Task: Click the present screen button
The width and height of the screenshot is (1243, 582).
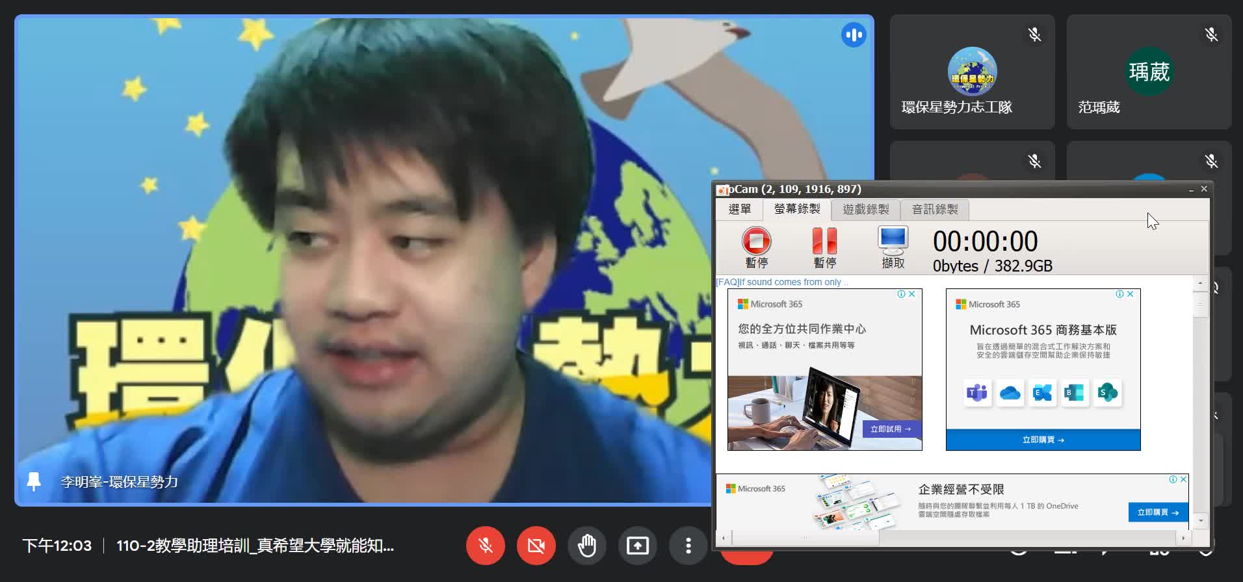Action: click(x=637, y=546)
